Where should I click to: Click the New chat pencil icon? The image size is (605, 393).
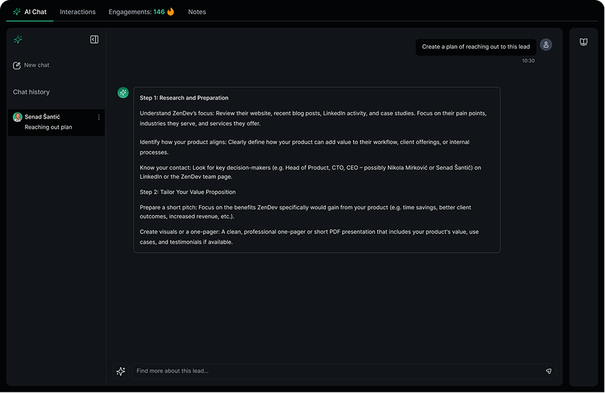coord(17,65)
